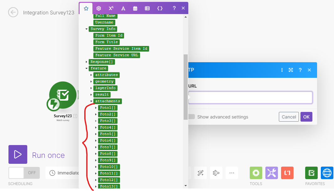Select the orange text parser icon
Viewport: 334px width, 191px height.
pyautogui.click(x=287, y=173)
